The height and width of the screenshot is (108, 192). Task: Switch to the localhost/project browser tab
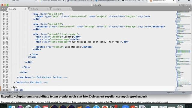[162, 1]
